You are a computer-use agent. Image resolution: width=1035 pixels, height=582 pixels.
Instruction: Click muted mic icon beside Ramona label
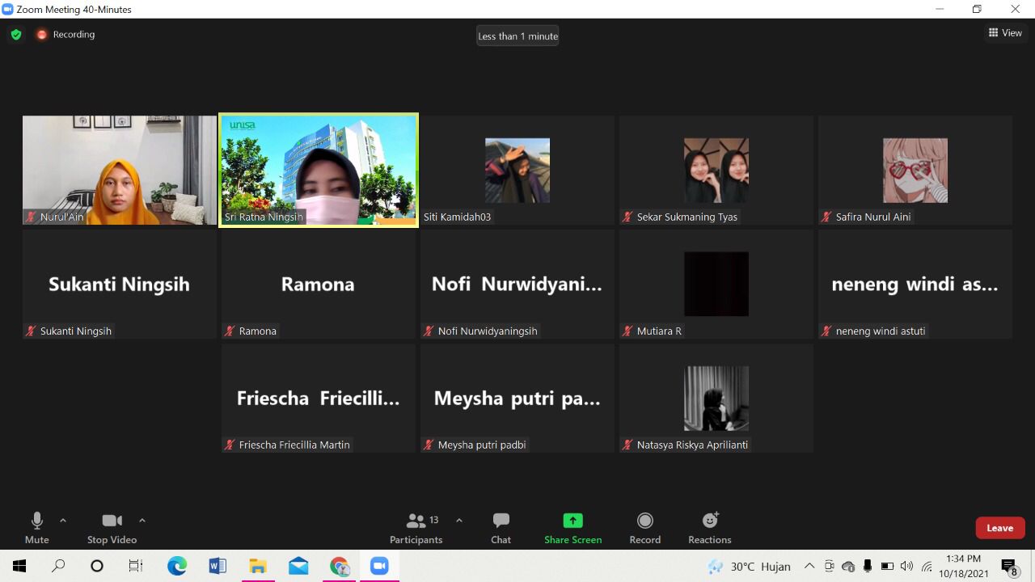[x=230, y=331]
